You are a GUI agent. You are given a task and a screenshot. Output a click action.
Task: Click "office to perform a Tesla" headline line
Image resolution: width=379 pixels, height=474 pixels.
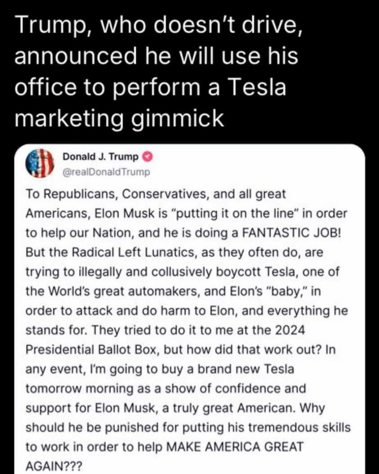(151, 87)
